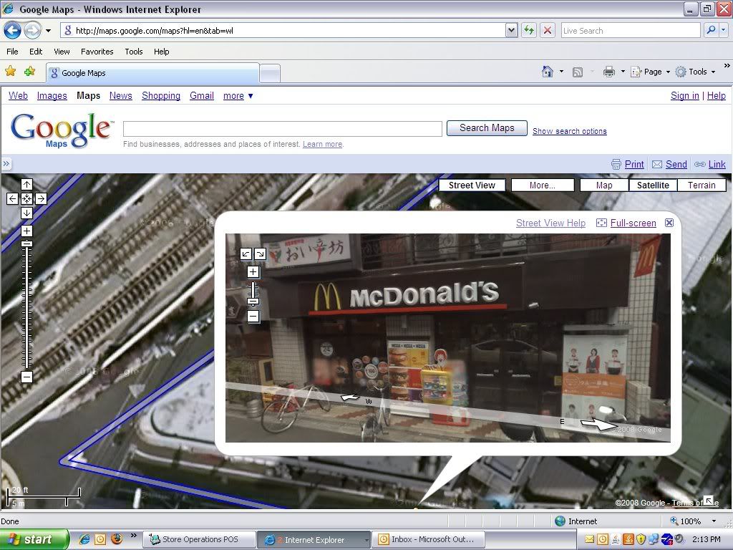This screenshot has height=550, width=733.
Task: Close the Street View popup bubble
Action: click(669, 223)
